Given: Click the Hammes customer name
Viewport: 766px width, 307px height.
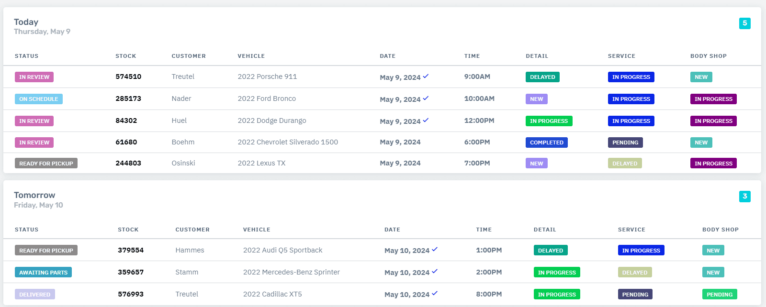Looking at the screenshot, I should 190,250.
